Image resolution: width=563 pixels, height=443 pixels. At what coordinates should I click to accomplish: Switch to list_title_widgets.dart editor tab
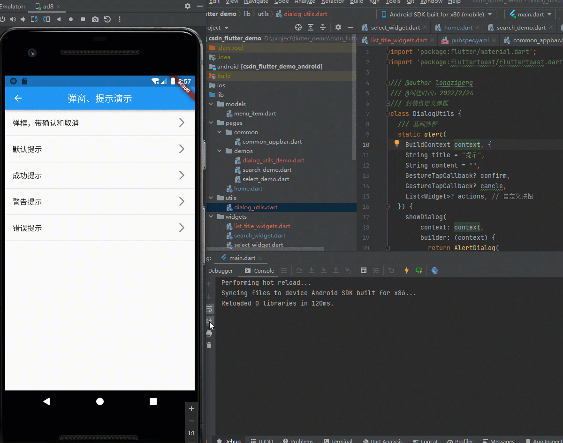click(398, 40)
